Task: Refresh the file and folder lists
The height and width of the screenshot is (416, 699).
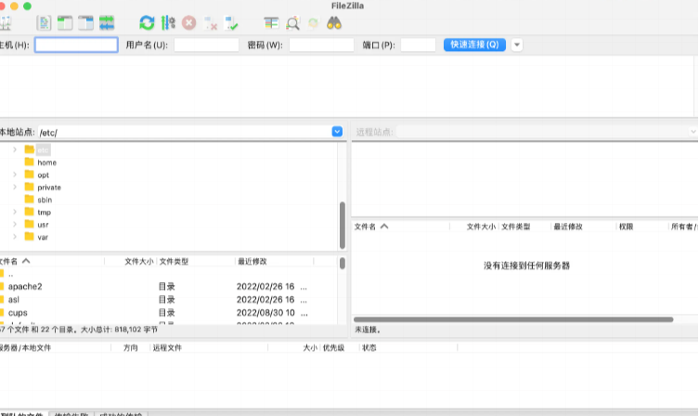Action: click(147, 22)
